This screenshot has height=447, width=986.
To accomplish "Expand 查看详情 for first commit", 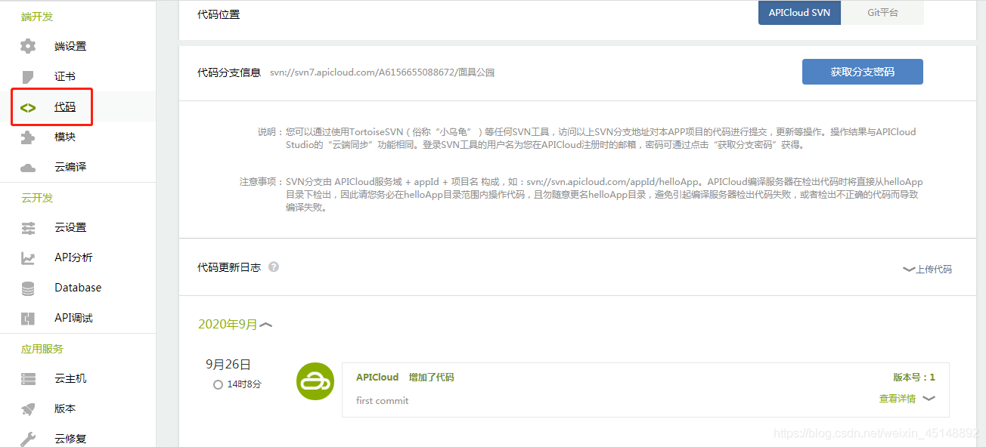I will pos(907,399).
